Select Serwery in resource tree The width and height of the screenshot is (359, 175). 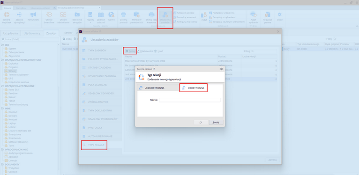coord(13,71)
